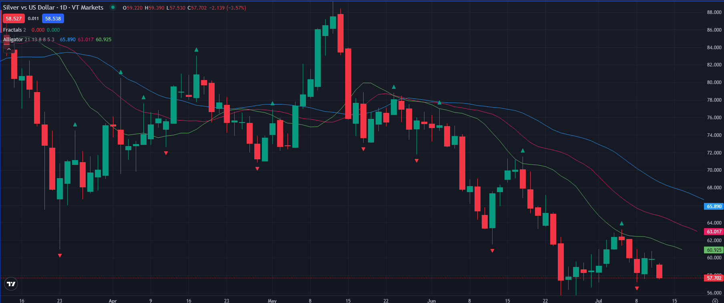Click the blue buy button at 58.538
Screen dimensions: 724x303
53,19
